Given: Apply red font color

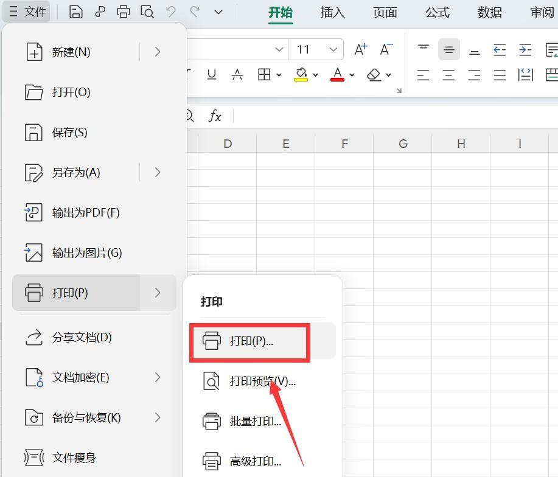Looking at the screenshot, I should pyautogui.click(x=337, y=75).
